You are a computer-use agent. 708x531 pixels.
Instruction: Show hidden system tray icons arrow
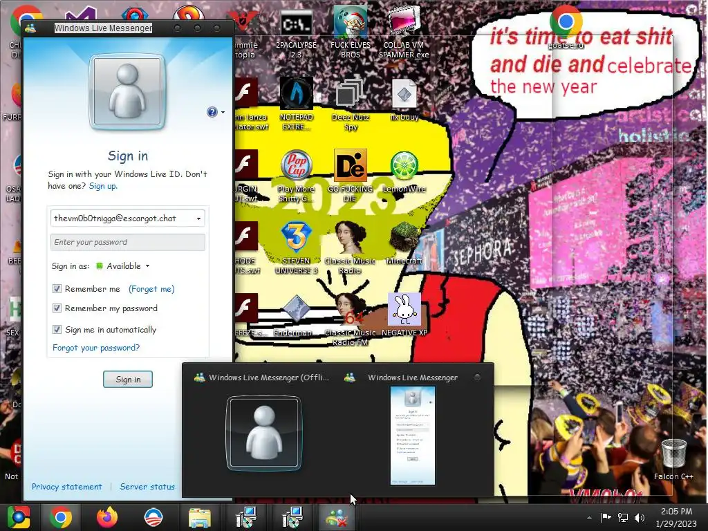[x=589, y=518]
